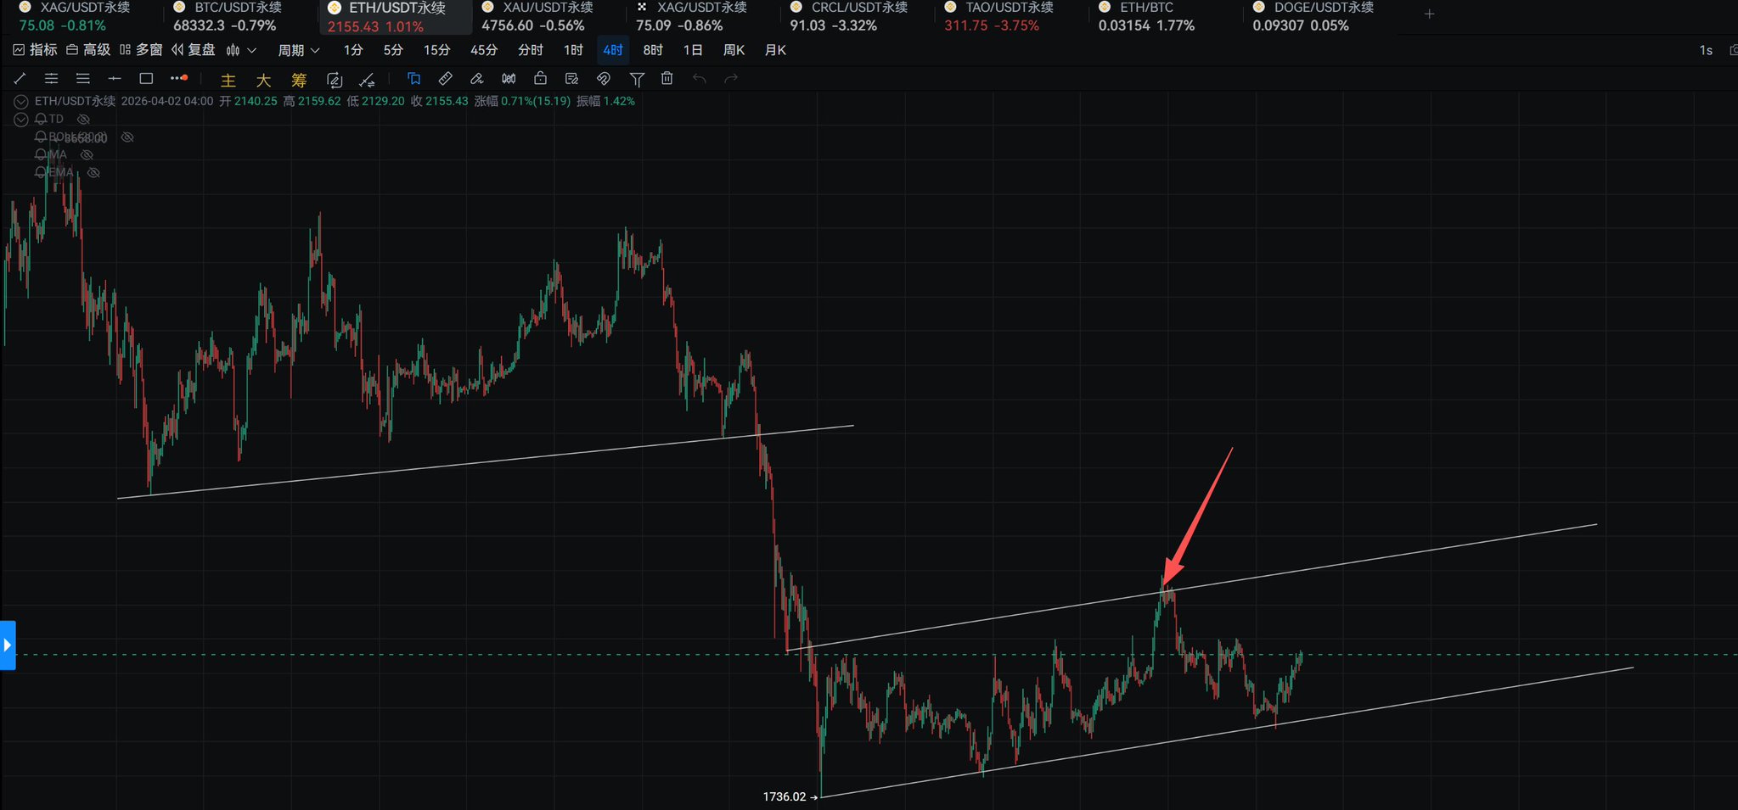Click the blue highlighted drawing mode icon

click(413, 79)
